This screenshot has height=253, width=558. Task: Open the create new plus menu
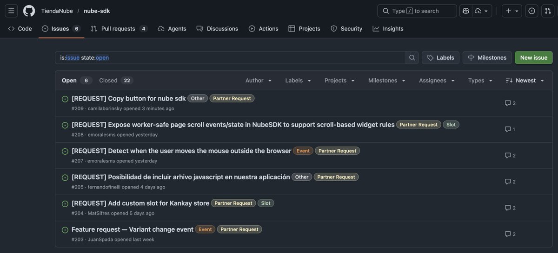coord(512,11)
